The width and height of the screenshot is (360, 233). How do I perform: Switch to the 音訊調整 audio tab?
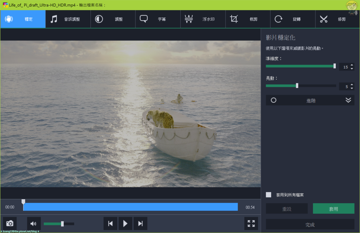(x=68, y=19)
